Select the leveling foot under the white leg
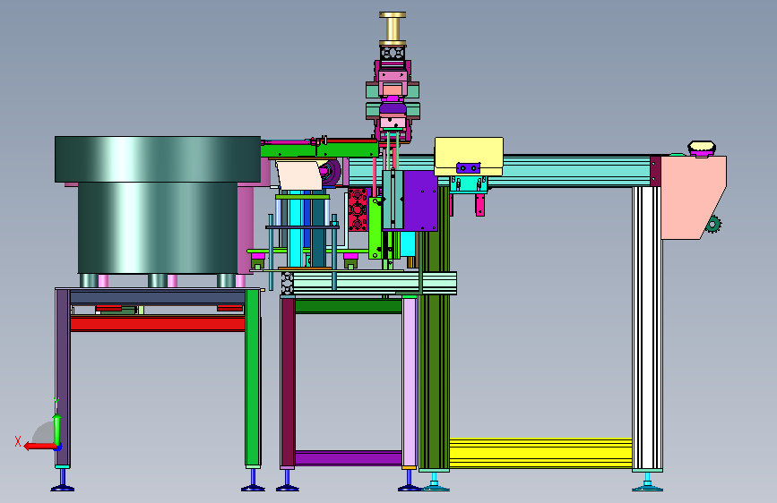777x503 pixels. [x=647, y=482]
